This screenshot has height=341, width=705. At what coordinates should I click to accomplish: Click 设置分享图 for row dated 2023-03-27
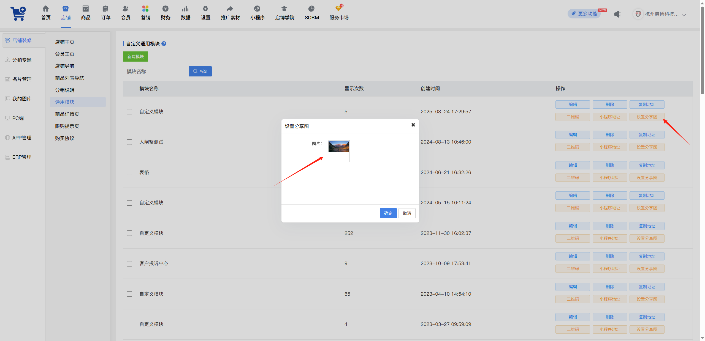point(647,329)
